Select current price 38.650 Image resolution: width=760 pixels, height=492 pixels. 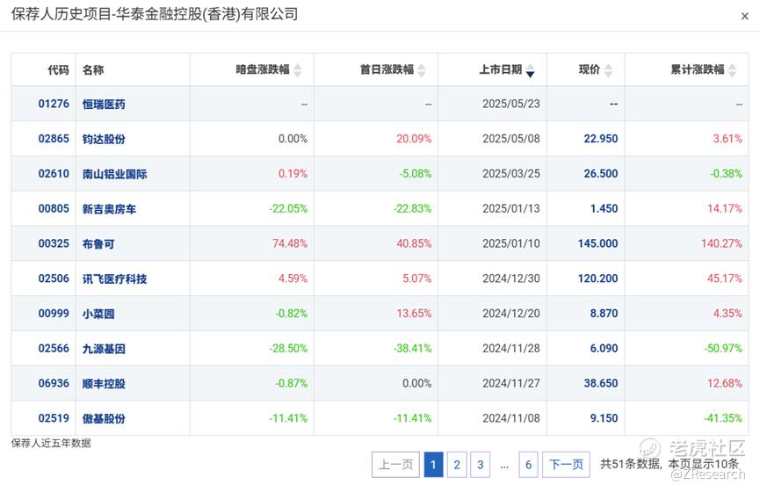coord(601,383)
